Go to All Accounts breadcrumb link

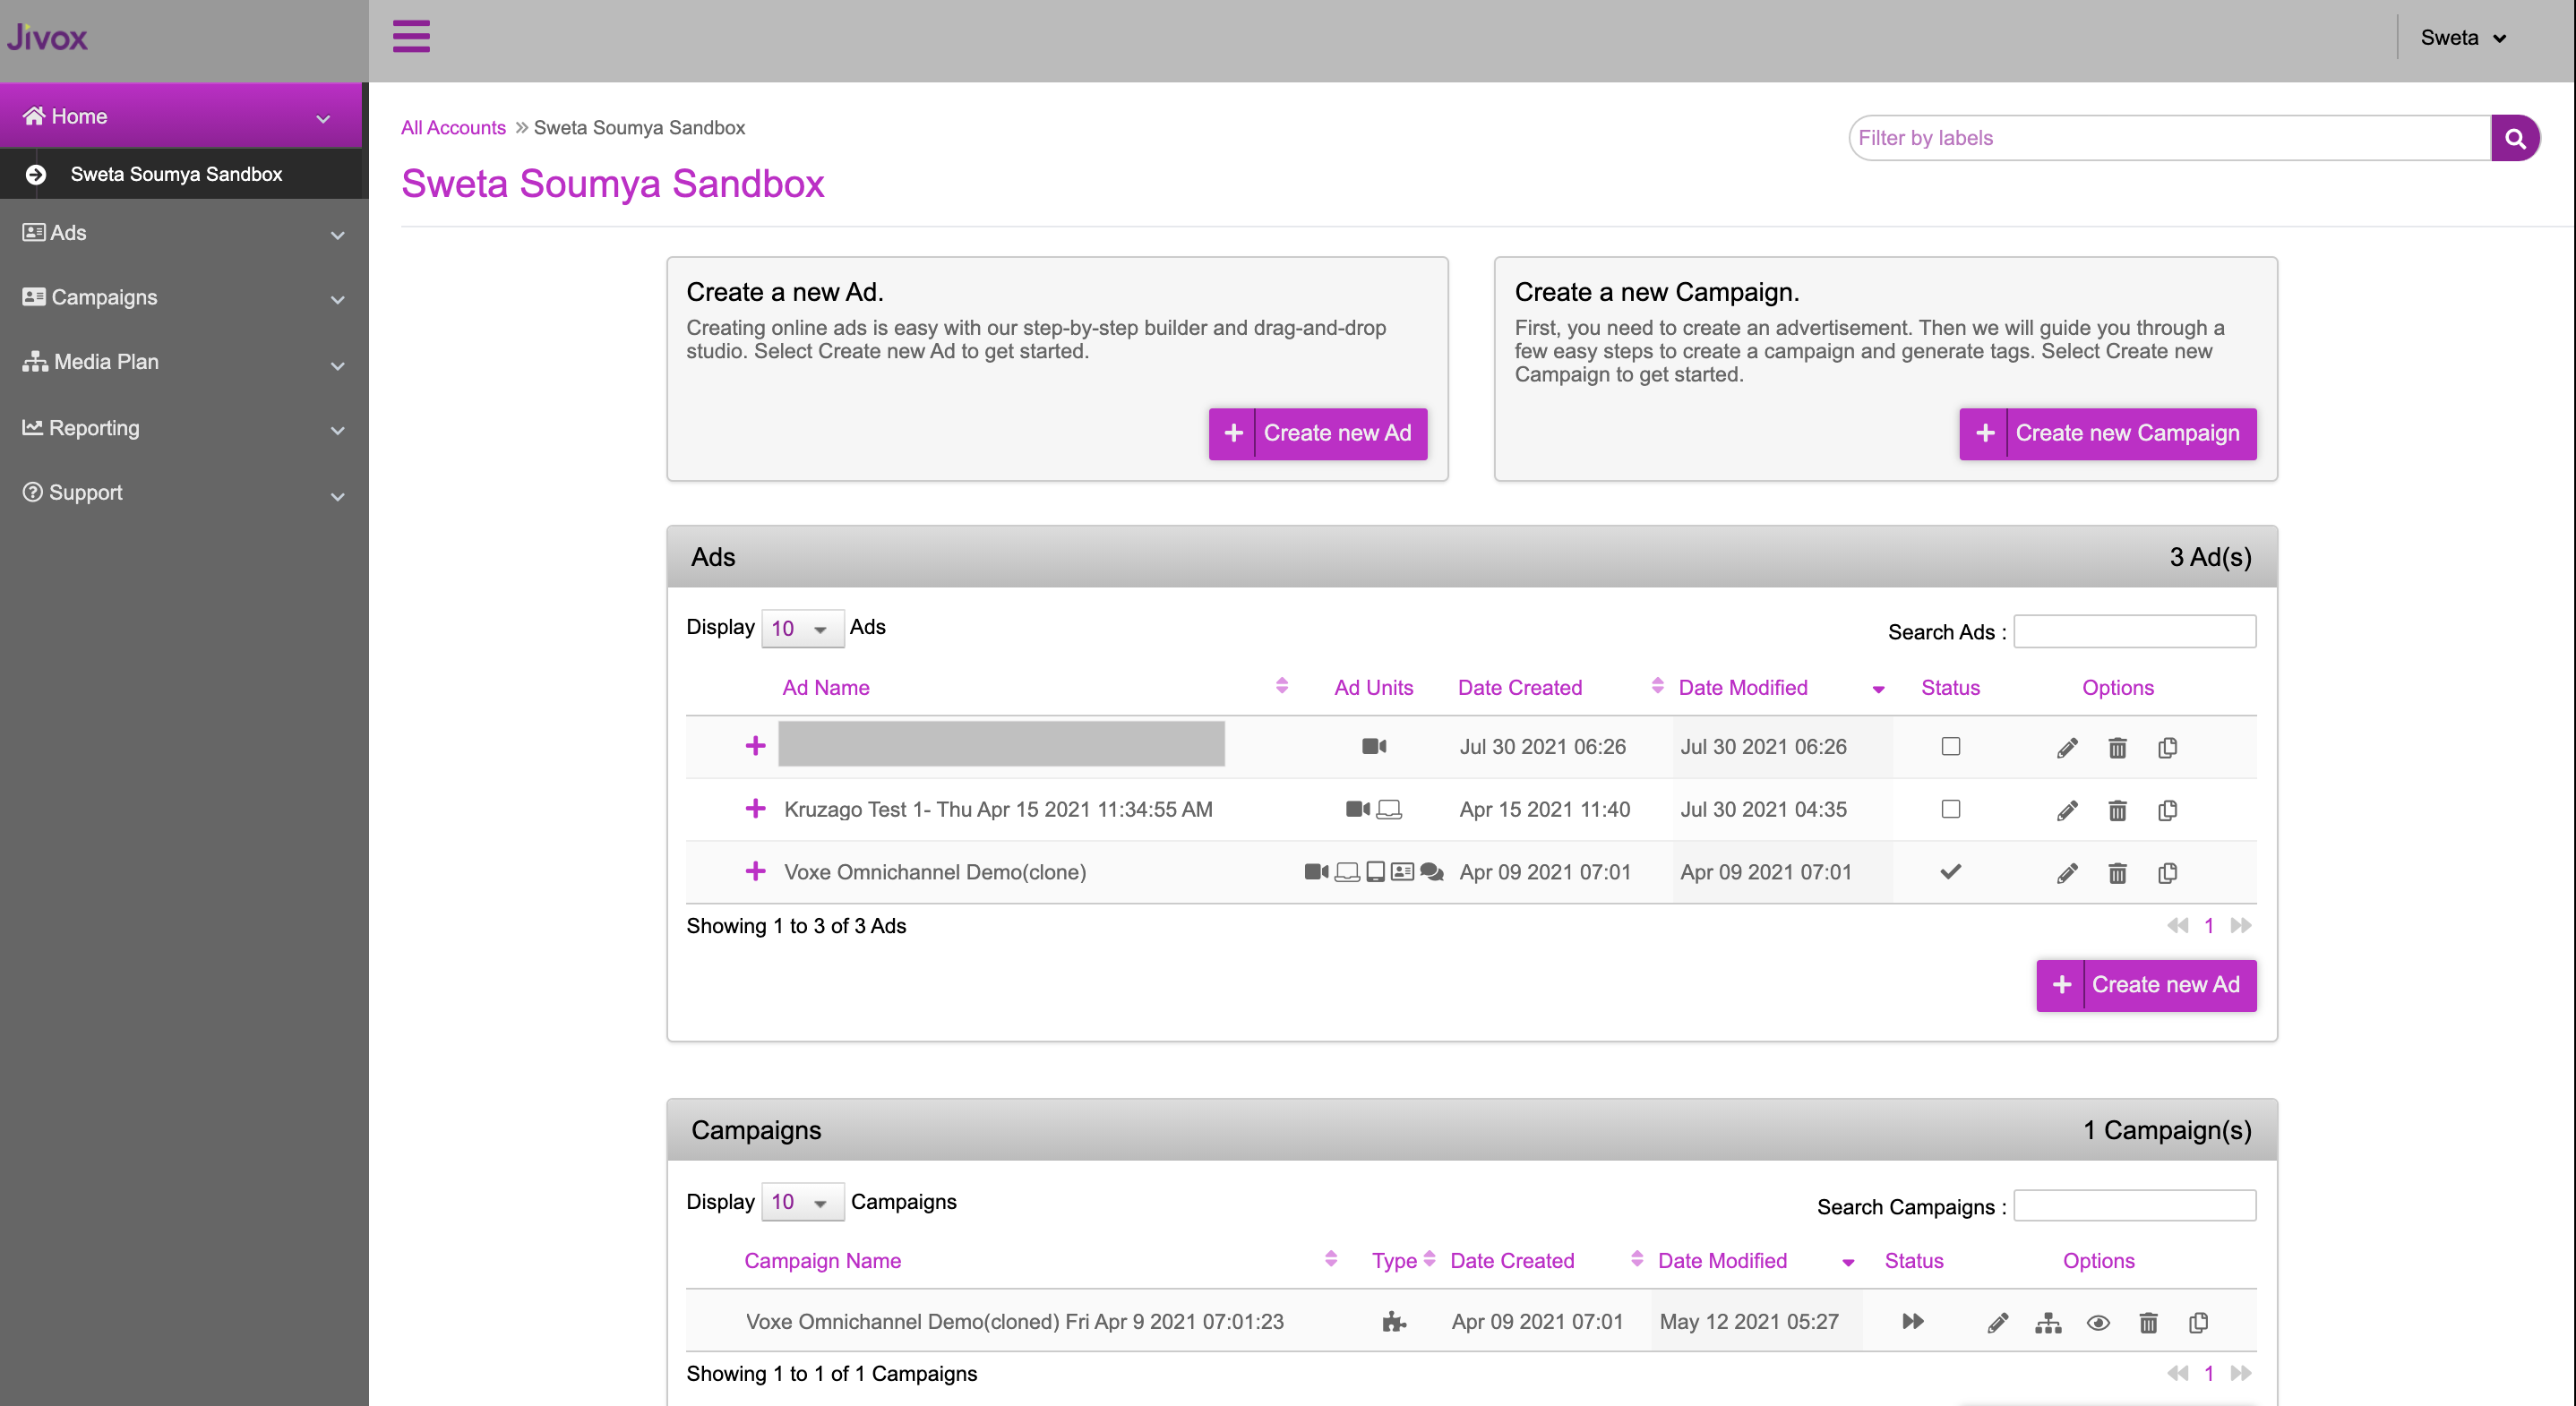(x=453, y=128)
